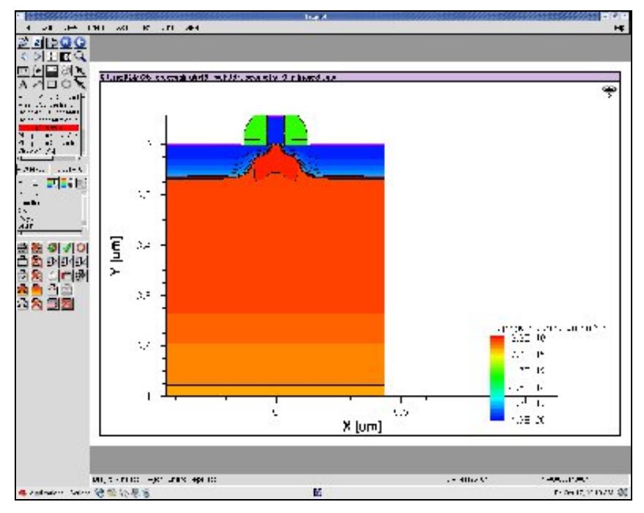
Task: Click the left green spacer in the plot
Action: (255, 131)
